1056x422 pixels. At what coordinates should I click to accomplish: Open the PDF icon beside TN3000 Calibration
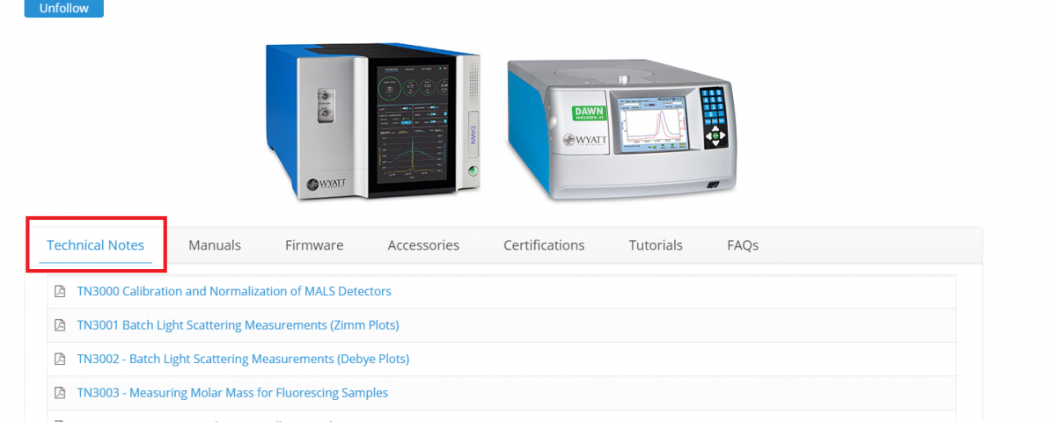tap(60, 291)
